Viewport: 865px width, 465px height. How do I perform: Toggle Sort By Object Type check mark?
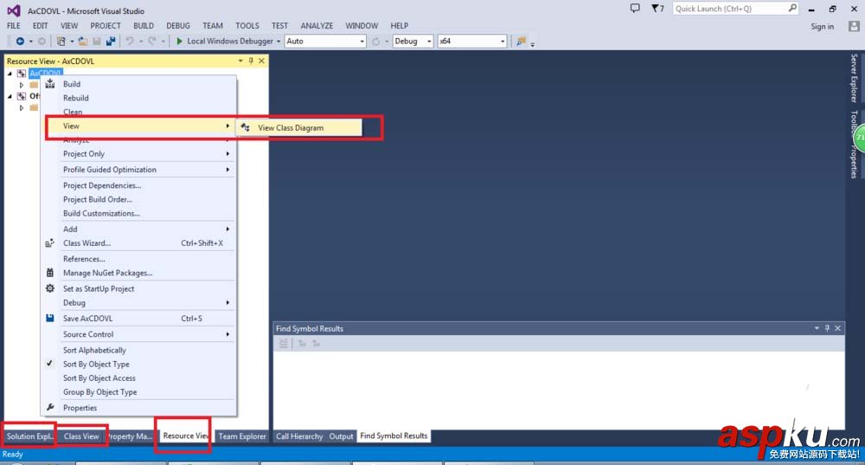49,364
